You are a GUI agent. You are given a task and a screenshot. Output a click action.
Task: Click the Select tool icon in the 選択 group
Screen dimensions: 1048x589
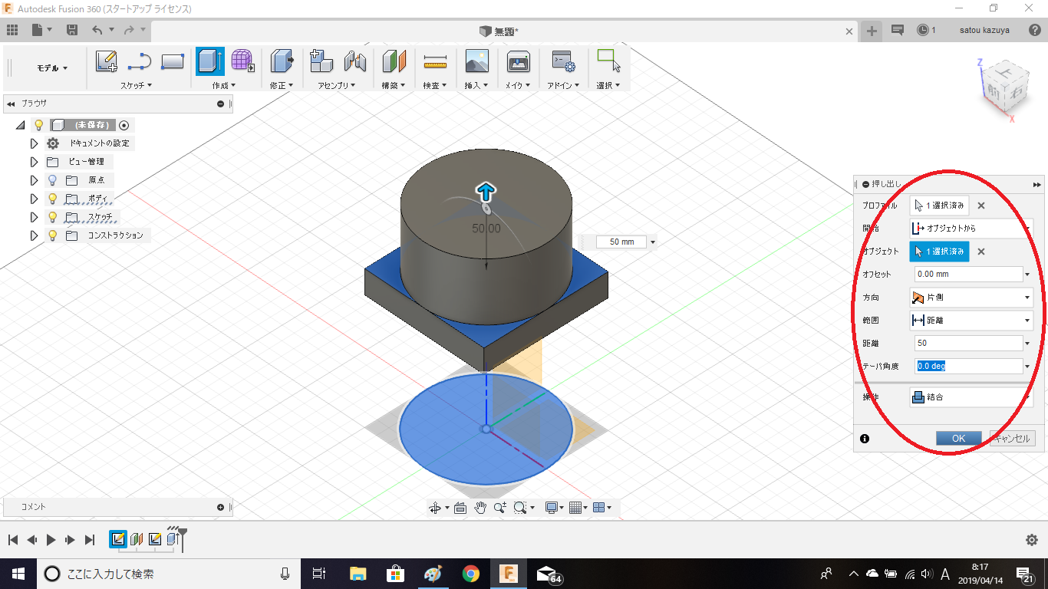point(608,61)
